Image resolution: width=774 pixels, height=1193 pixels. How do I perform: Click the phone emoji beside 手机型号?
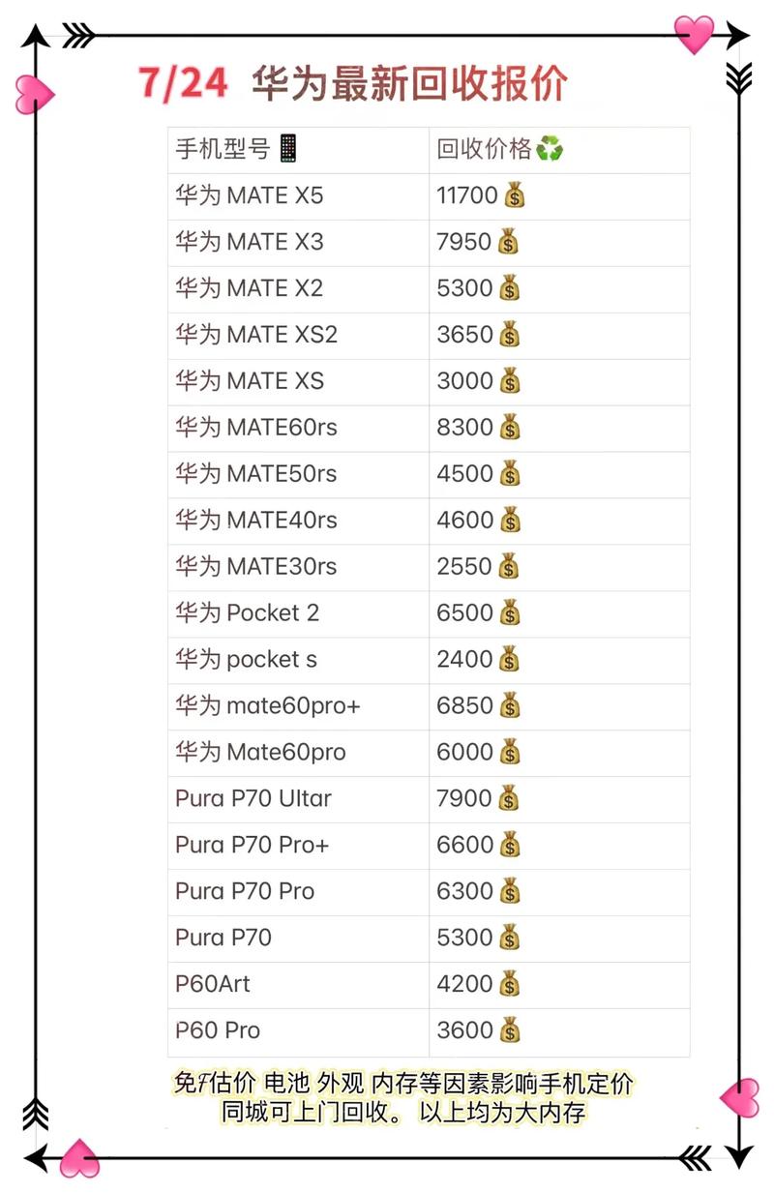[x=287, y=149]
